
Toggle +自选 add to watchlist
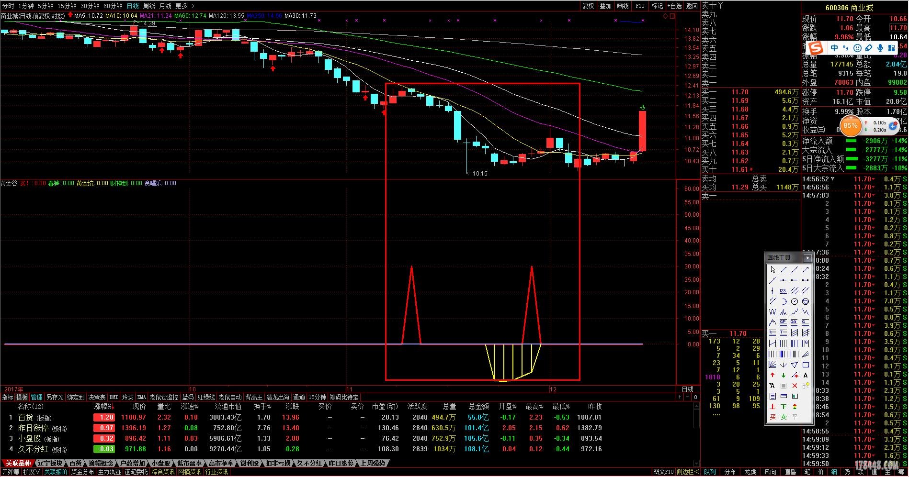coord(674,6)
